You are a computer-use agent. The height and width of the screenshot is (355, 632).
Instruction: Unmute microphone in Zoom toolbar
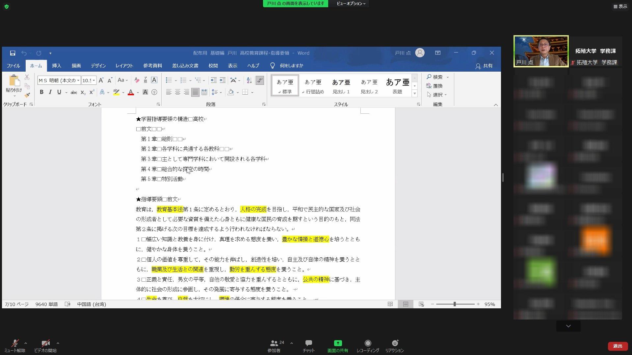(x=15, y=346)
